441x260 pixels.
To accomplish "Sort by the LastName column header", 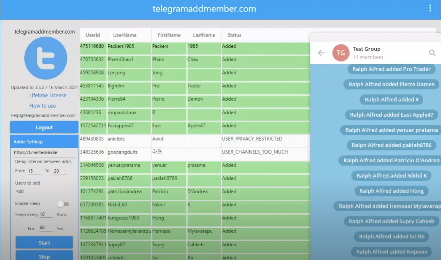I will [x=204, y=35].
